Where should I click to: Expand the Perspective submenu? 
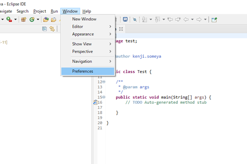pos(88,51)
